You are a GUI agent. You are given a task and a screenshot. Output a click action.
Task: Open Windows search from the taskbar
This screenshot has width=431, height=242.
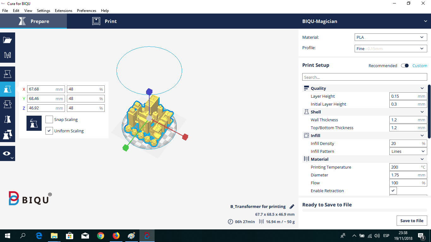(x=23, y=236)
